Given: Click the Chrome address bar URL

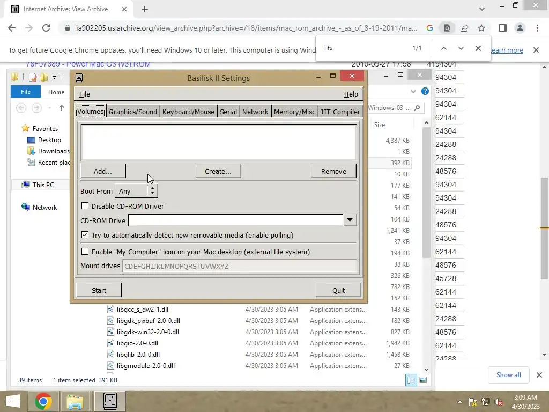Looking at the screenshot, I should click(x=247, y=28).
